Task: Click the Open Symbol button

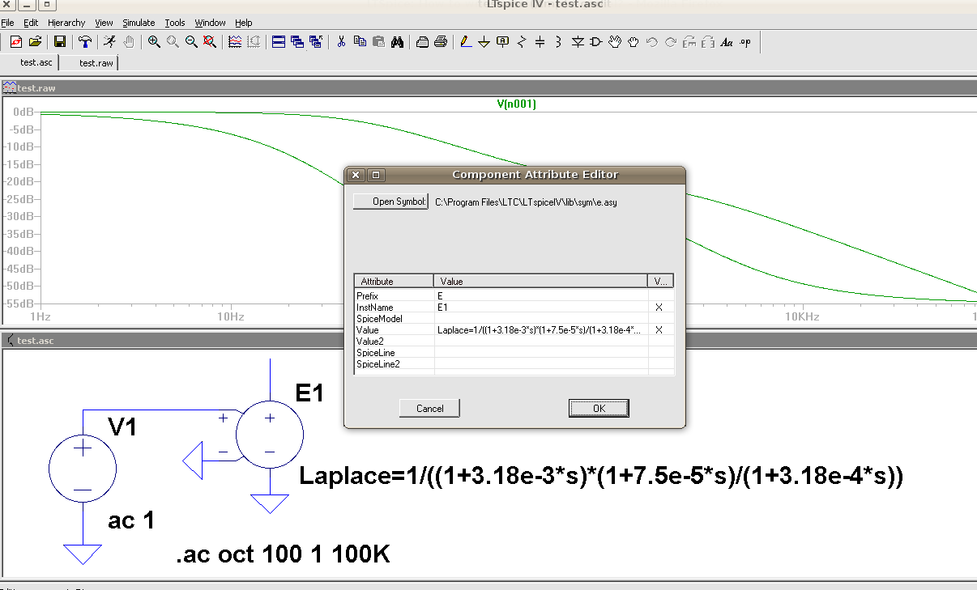Action: point(390,202)
